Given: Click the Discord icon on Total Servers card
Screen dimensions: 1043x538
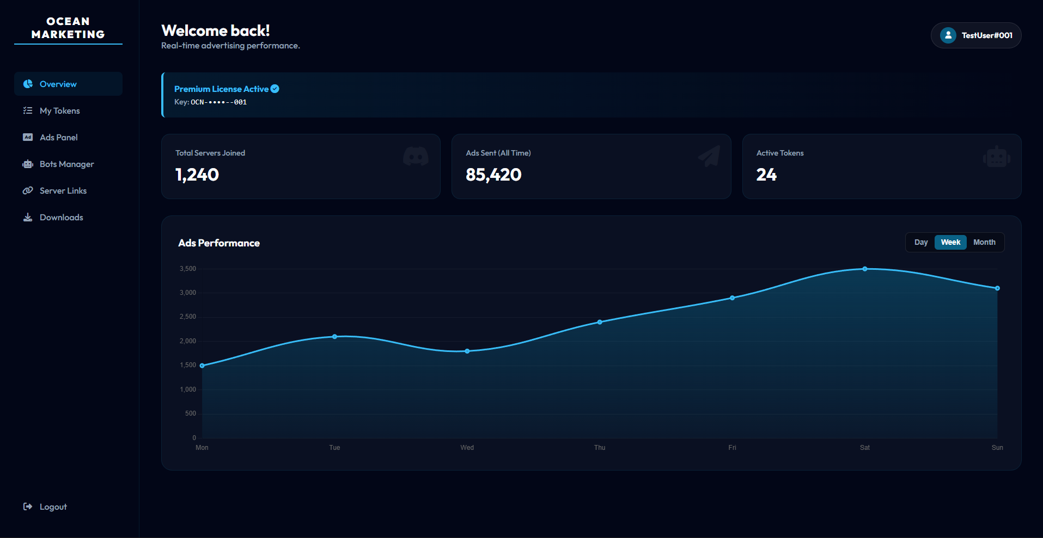Looking at the screenshot, I should (416, 156).
